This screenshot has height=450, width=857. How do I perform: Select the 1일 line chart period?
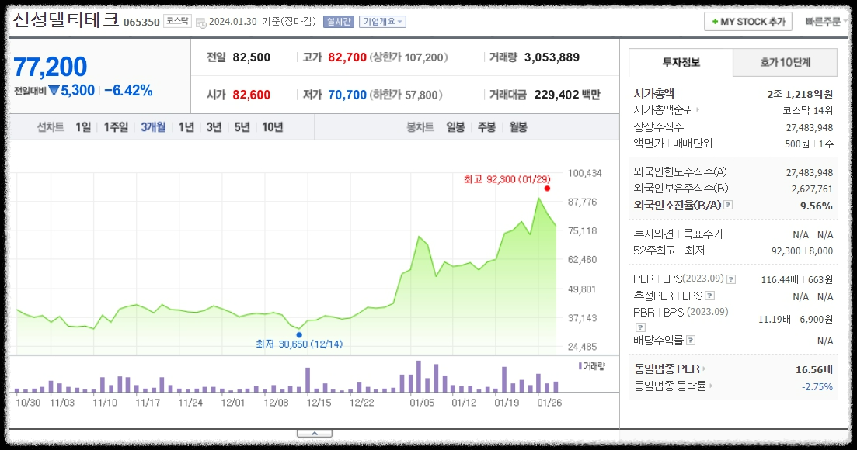(x=83, y=127)
